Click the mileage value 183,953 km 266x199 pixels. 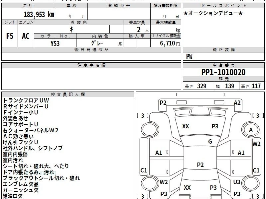(39, 15)
